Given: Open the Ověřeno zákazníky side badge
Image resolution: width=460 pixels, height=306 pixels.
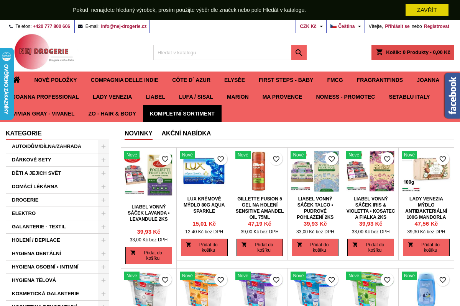Looking at the screenshot, I should [x=7, y=84].
